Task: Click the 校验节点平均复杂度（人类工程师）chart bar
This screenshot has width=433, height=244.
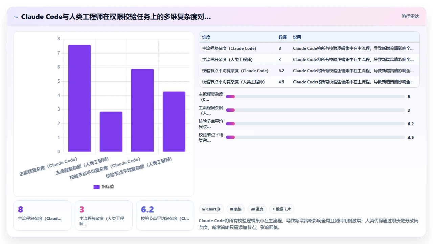Action: [174, 122]
